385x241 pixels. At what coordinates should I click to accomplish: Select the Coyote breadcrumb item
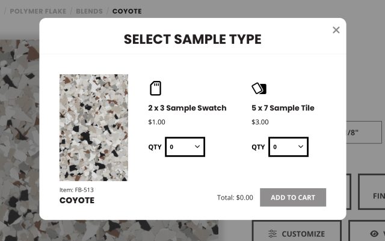(x=127, y=11)
